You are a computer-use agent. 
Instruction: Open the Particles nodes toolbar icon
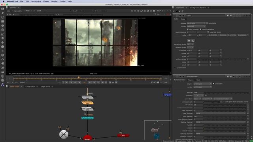tap(3, 51)
